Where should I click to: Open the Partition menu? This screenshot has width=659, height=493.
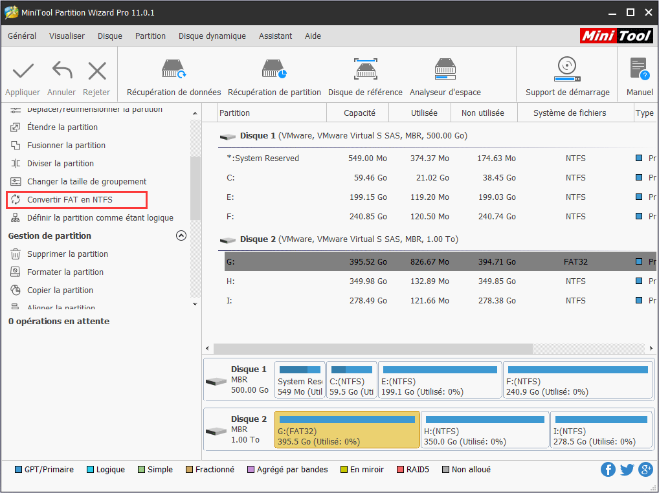[x=150, y=36]
